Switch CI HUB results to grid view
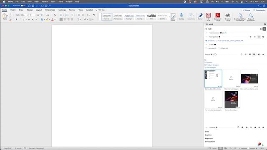This screenshot has height=150, width=267. click(x=254, y=55)
